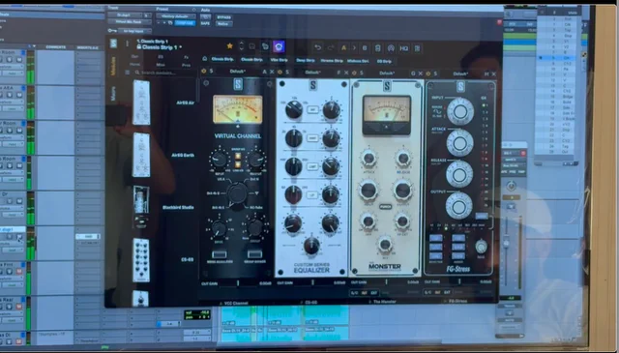Toggle the Noise Reduction button on Virtual Channel

tap(220, 254)
